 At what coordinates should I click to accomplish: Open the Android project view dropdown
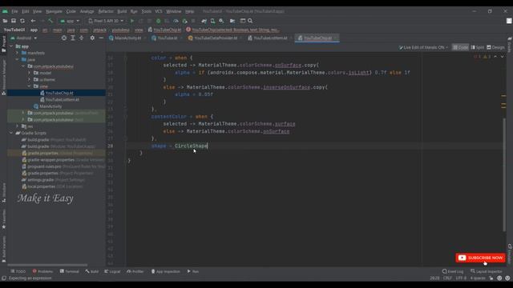tap(23, 38)
